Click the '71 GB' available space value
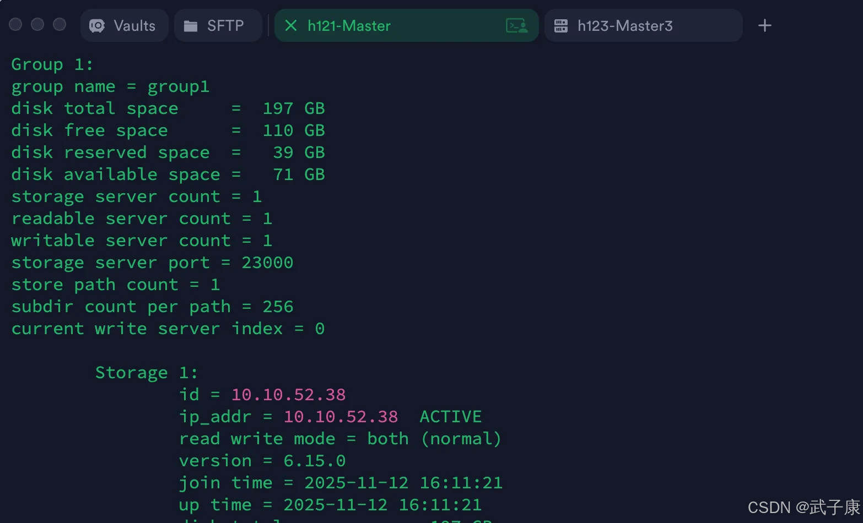The width and height of the screenshot is (863, 523). (299, 175)
